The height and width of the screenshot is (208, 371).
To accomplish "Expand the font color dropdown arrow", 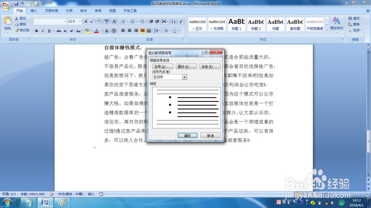I will (101, 31).
